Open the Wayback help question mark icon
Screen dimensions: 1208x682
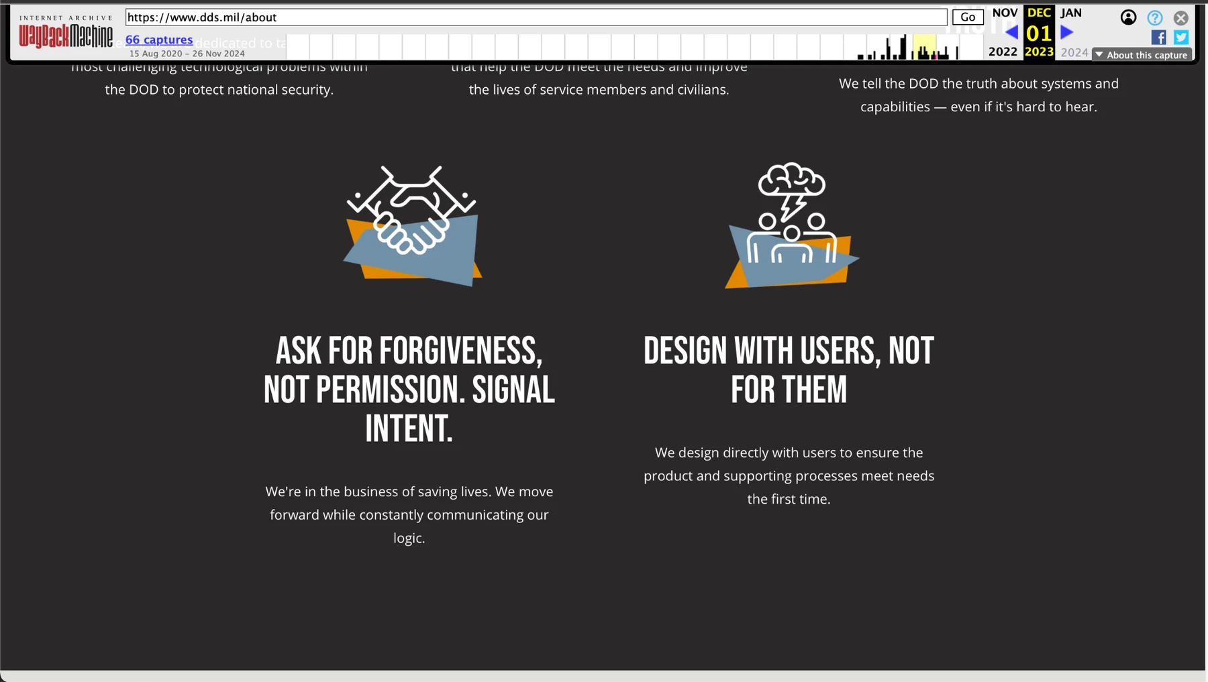(1154, 18)
